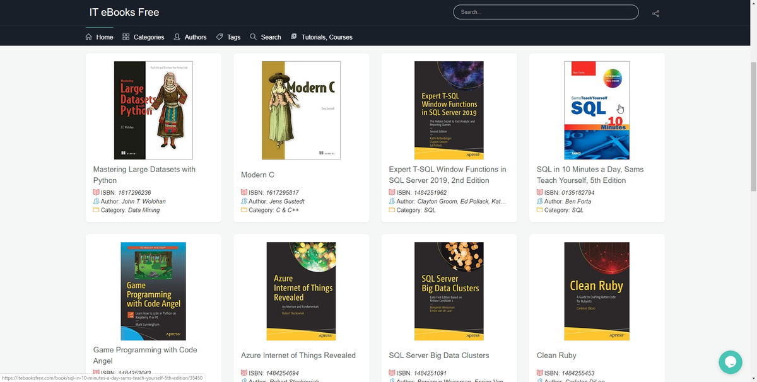Click the Categories grid icon
This screenshot has width=757, height=382.
pos(126,37)
